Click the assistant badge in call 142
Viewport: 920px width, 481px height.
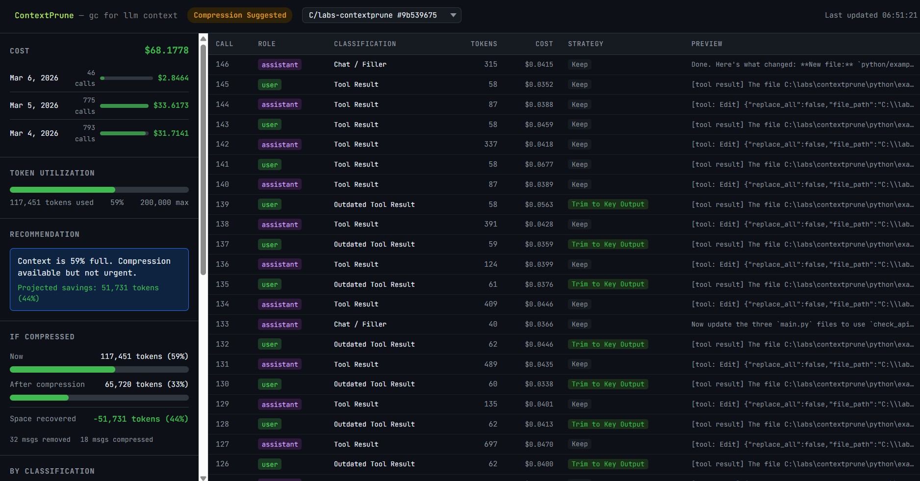tap(280, 145)
